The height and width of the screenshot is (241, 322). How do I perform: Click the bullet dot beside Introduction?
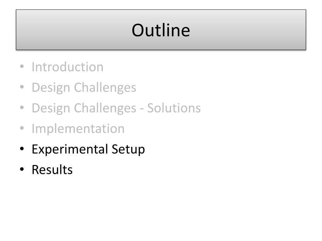click(22, 67)
